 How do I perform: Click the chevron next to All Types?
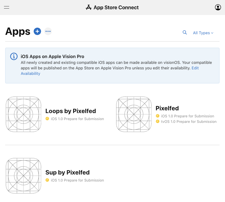coord(212,33)
